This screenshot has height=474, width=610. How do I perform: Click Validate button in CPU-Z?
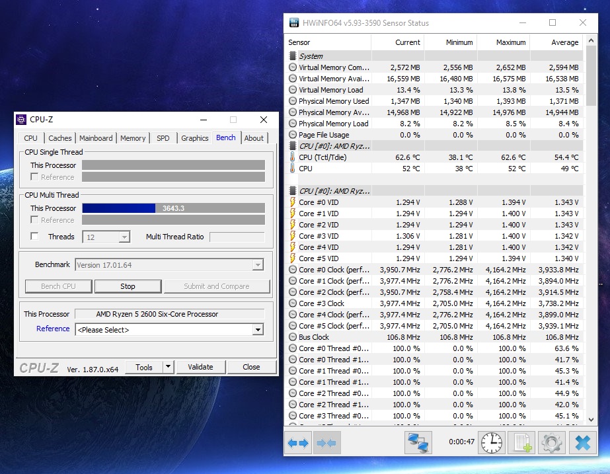click(201, 367)
